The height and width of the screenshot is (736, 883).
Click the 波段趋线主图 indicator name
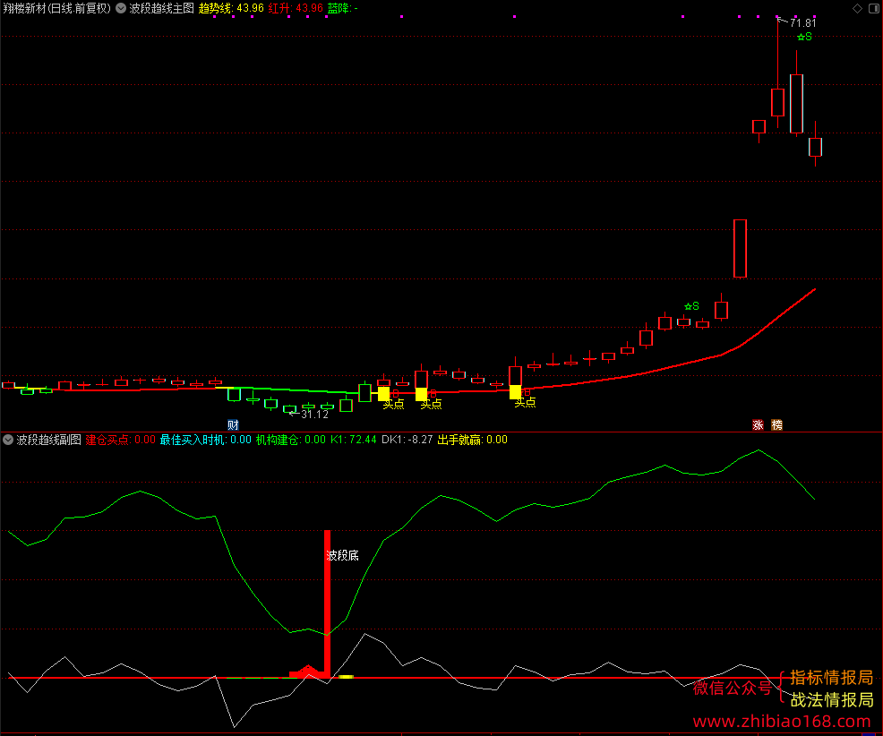click(161, 8)
